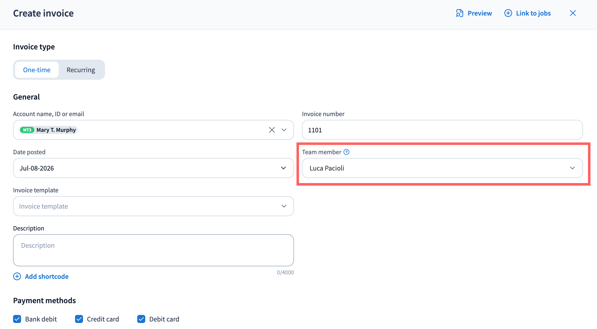This screenshot has width=597, height=329.
Task: Click the Add shortcode link
Action: pos(47,276)
